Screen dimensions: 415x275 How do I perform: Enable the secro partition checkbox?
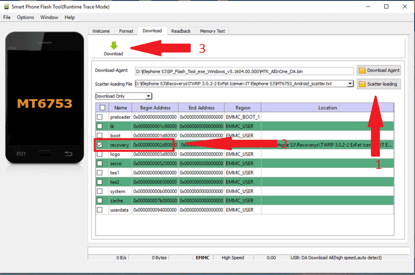[100, 163]
